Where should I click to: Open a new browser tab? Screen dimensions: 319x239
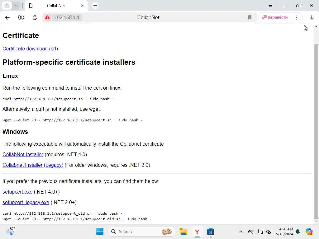95,6
